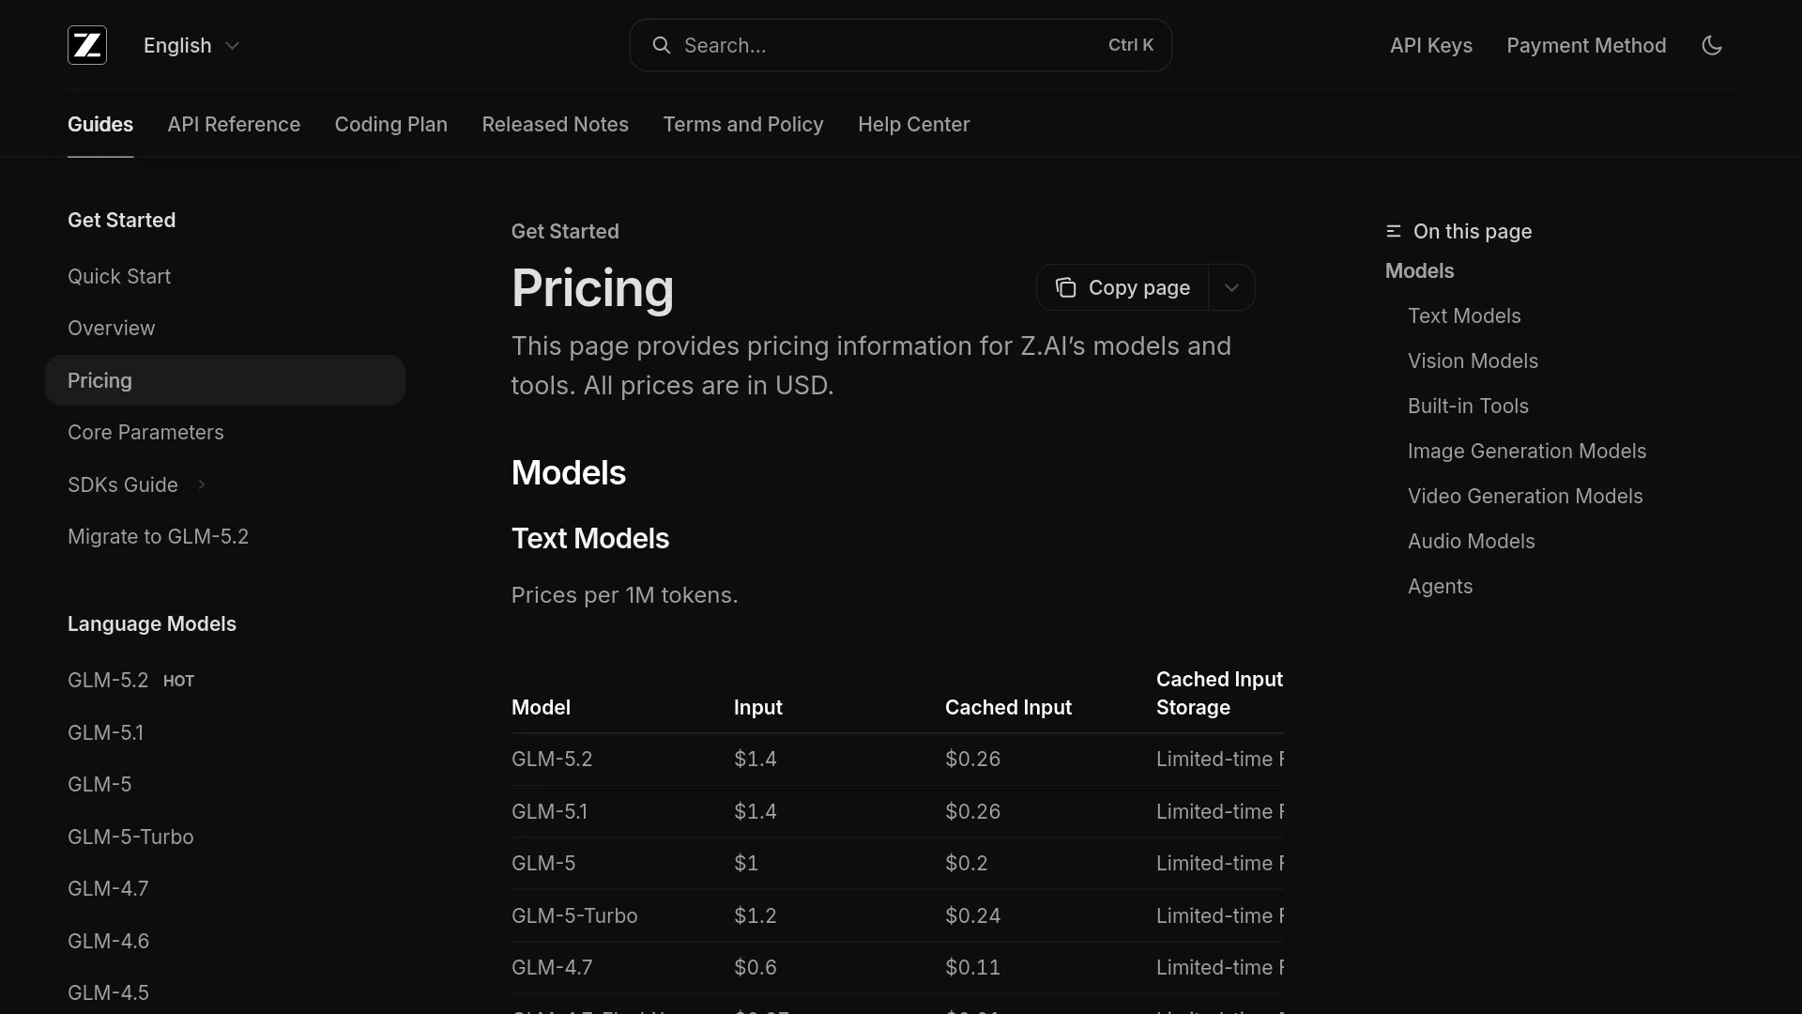Open GLM-4.5 in sidebar list
Image resolution: width=1802 pixels, height=1014 pixels.
(x=225, y=992)
